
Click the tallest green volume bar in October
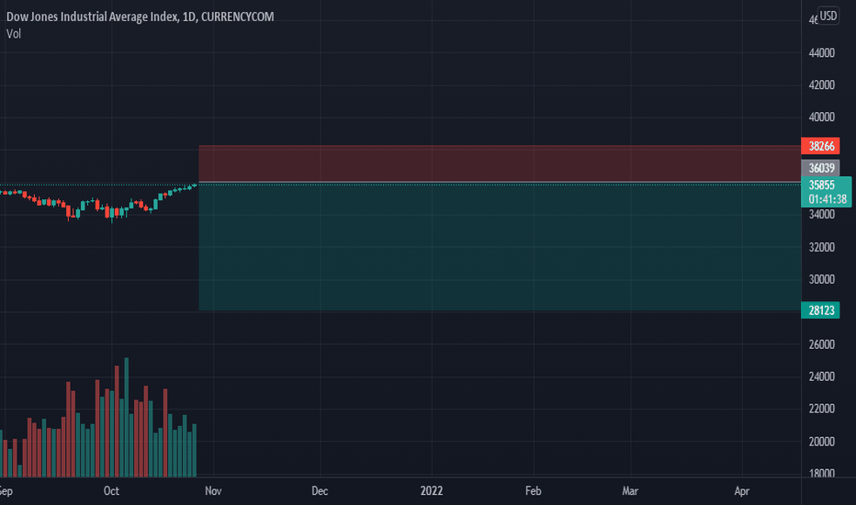coord(127,417)
